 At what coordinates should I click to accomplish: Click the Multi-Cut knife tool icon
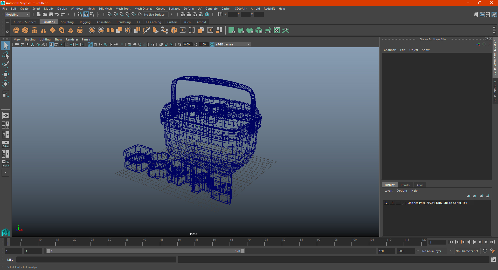[x=146, y=30]
